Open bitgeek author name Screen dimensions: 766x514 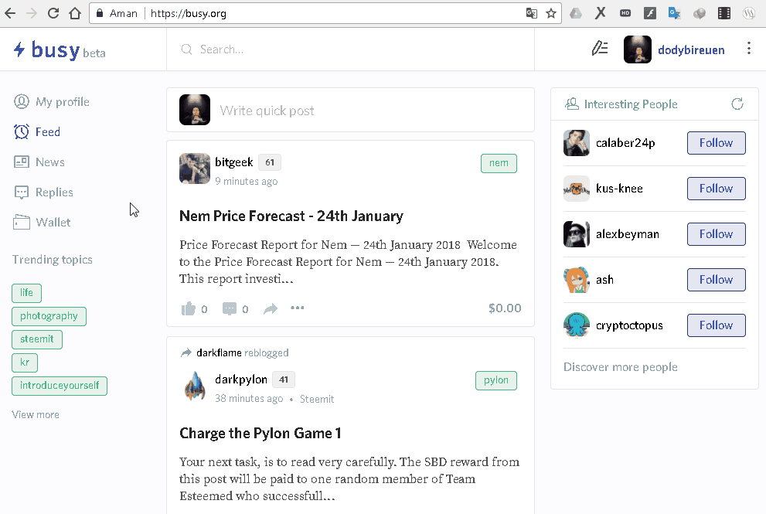coord(234,162)
